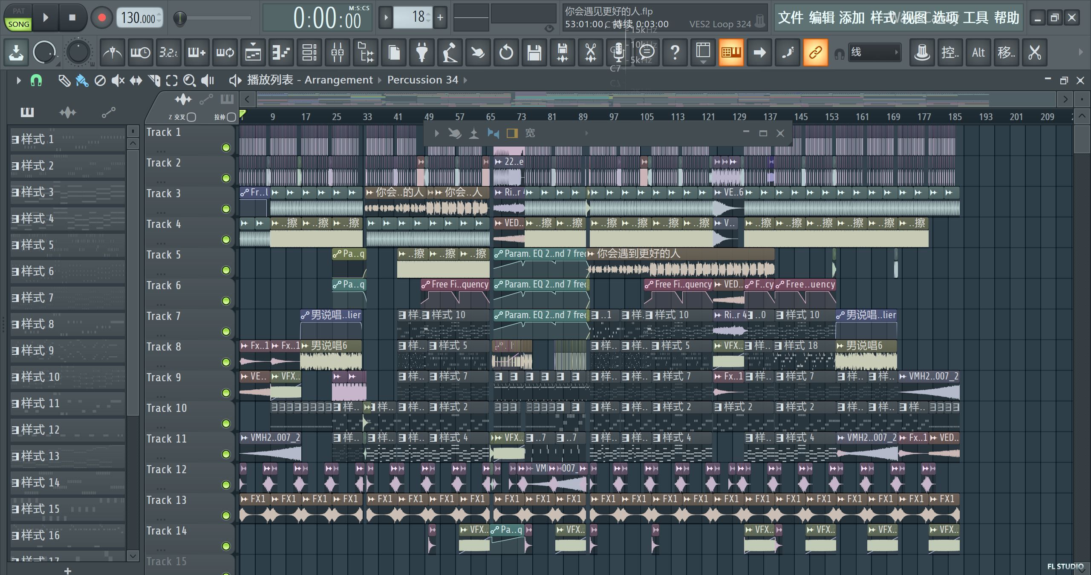The height and width of the screenshot is (575, 1091).
Task: Select the Playback speaker tool
Action: click(208, 80)
